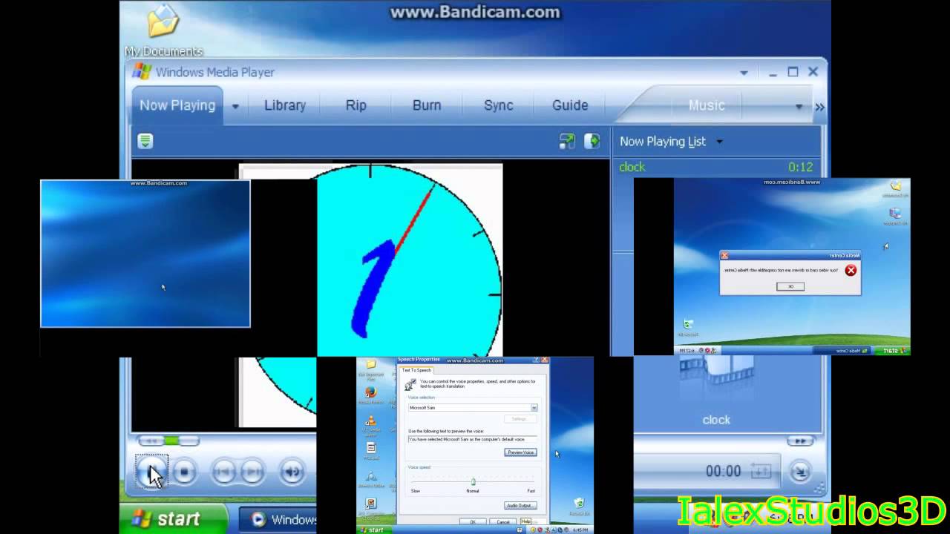Open the green Now Playing options icon

coord(145,141)
